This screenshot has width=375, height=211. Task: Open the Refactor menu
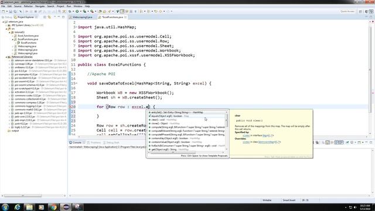[28, 6]
